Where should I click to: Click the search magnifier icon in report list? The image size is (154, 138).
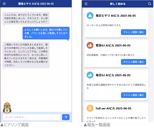click(149, 4)
